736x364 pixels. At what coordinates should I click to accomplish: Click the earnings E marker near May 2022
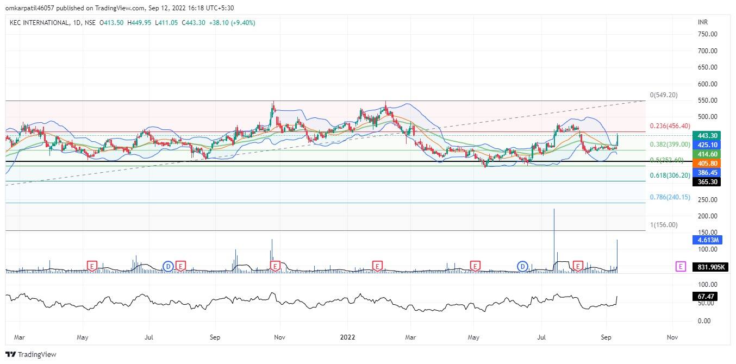tap(476, 266)
